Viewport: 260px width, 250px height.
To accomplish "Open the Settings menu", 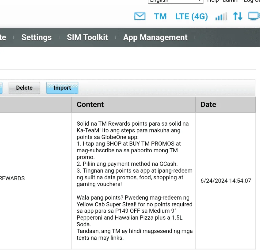I will pos(36,37).
